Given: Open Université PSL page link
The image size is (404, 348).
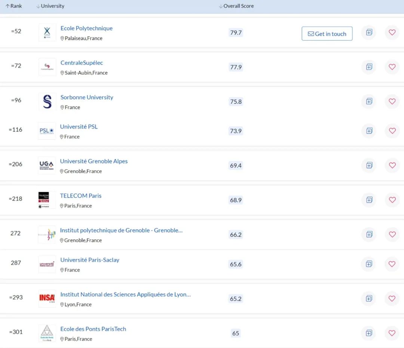Looking at the screenshot, I should pos(79,127).
